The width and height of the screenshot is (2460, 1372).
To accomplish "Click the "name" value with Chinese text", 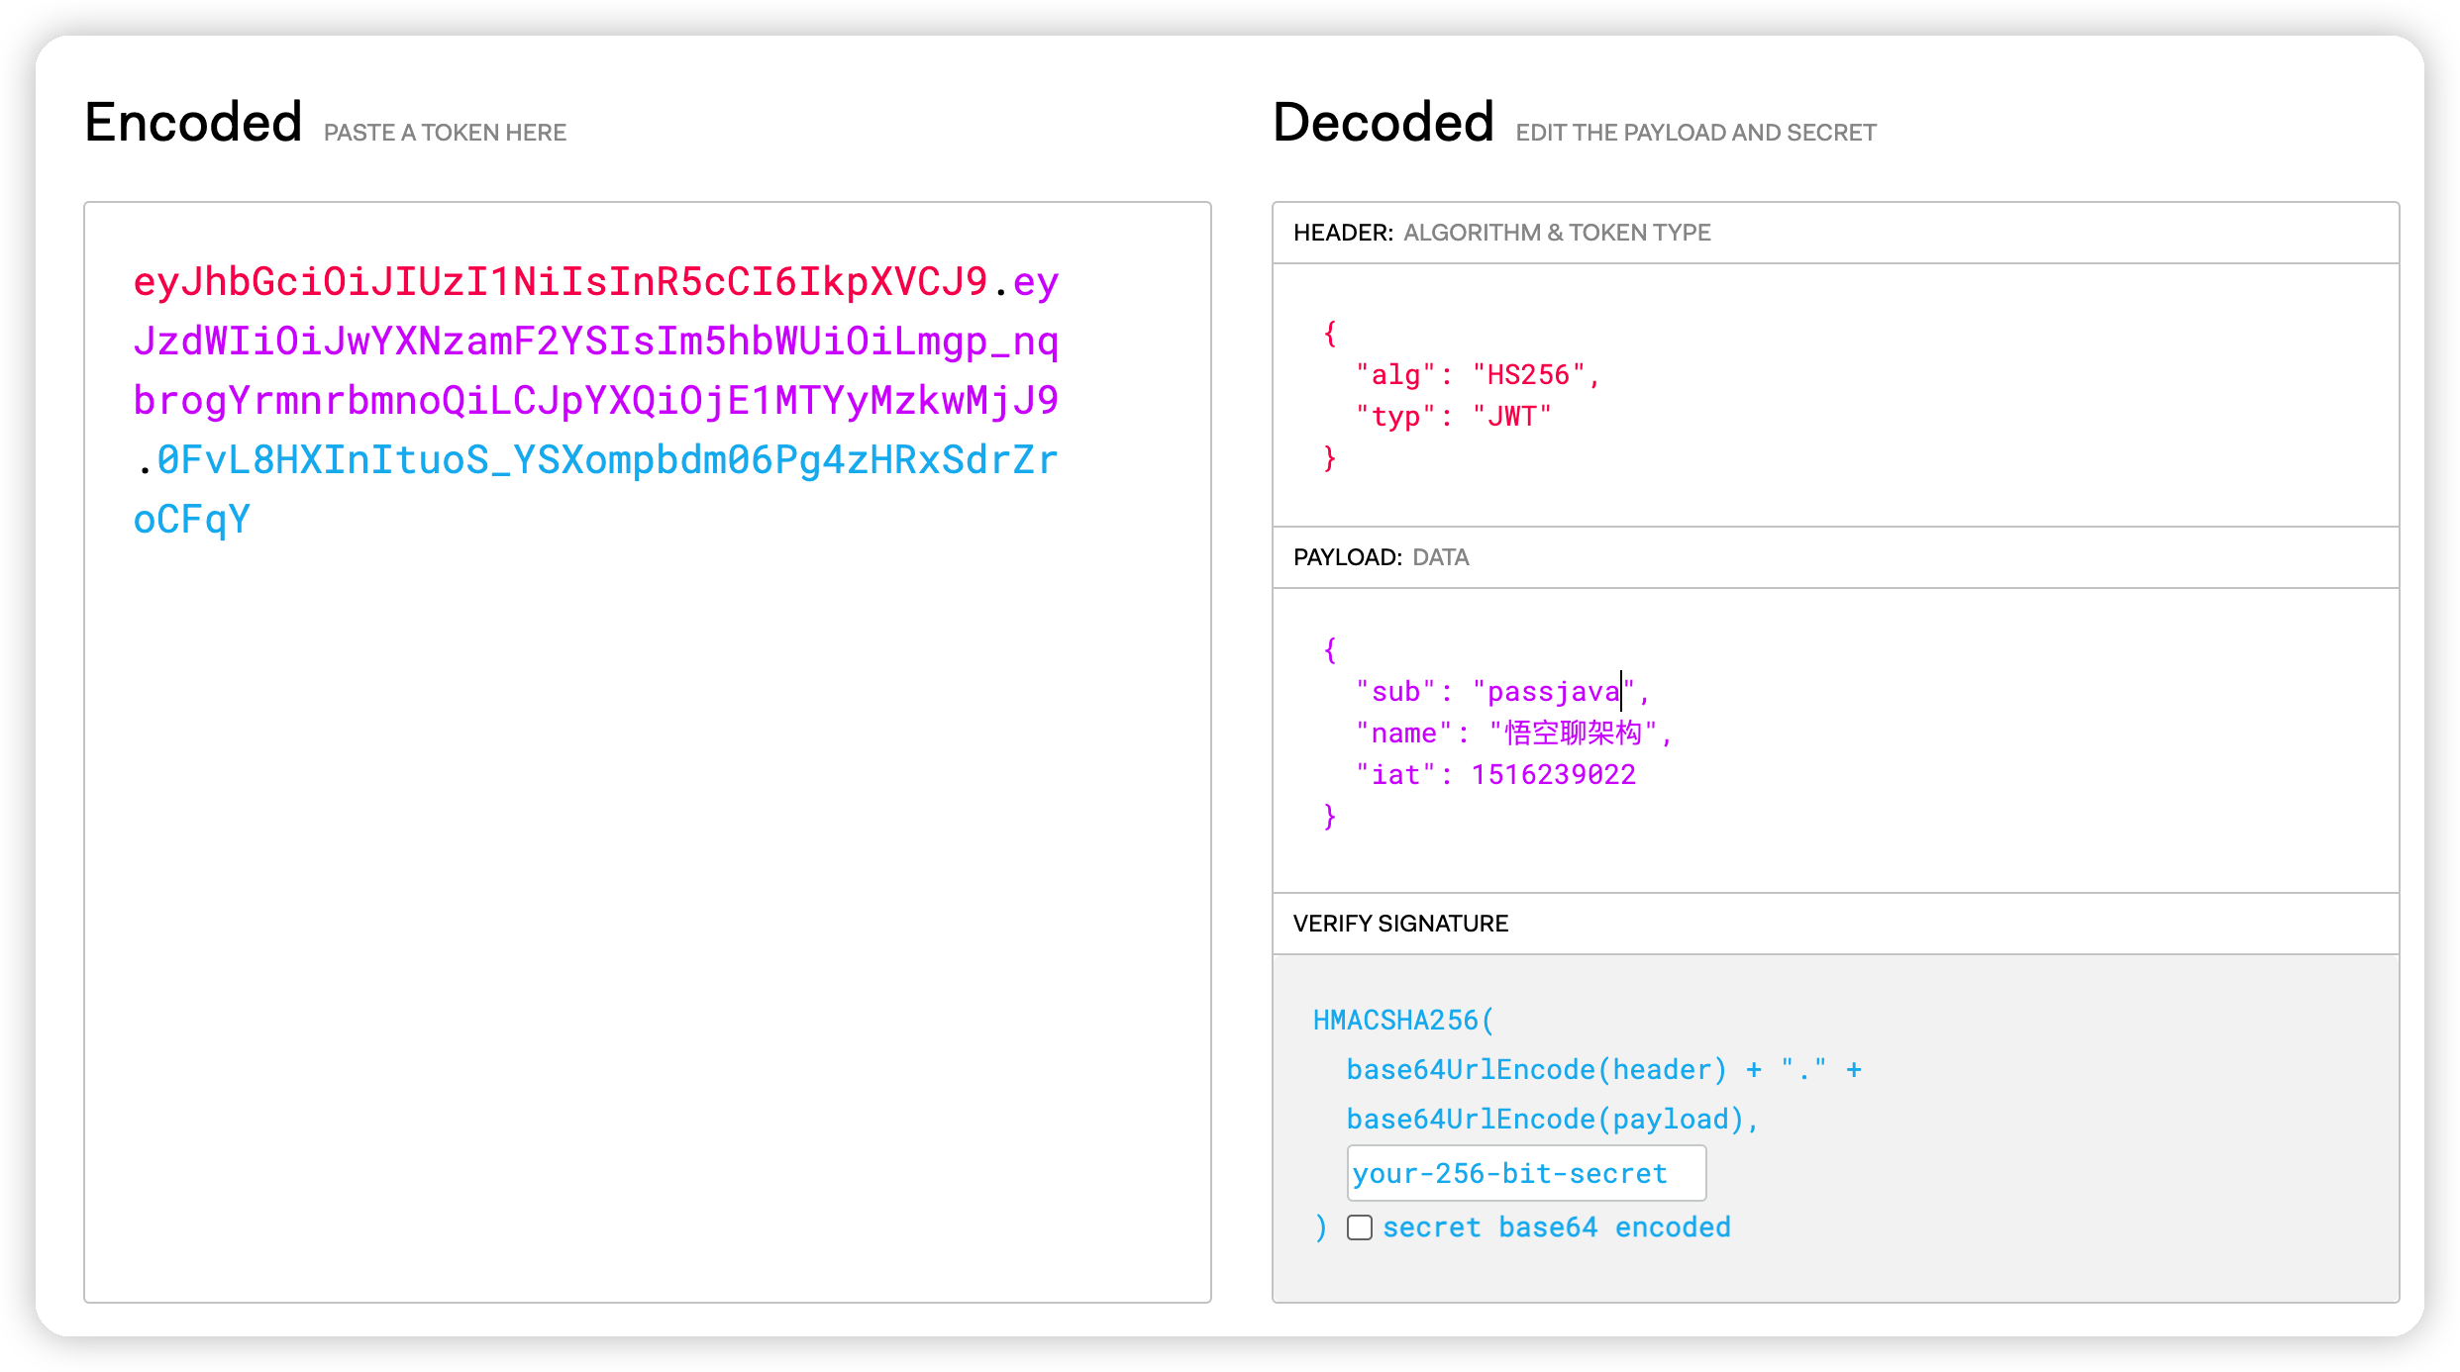I will coord(1573,734).
